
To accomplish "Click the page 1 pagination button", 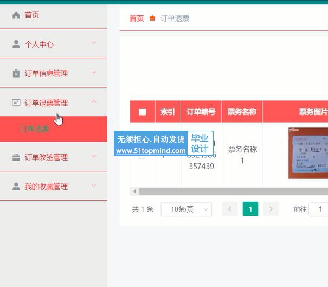I will 250,209.
